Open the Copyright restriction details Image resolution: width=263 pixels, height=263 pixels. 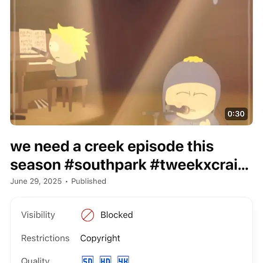(100, 238)
